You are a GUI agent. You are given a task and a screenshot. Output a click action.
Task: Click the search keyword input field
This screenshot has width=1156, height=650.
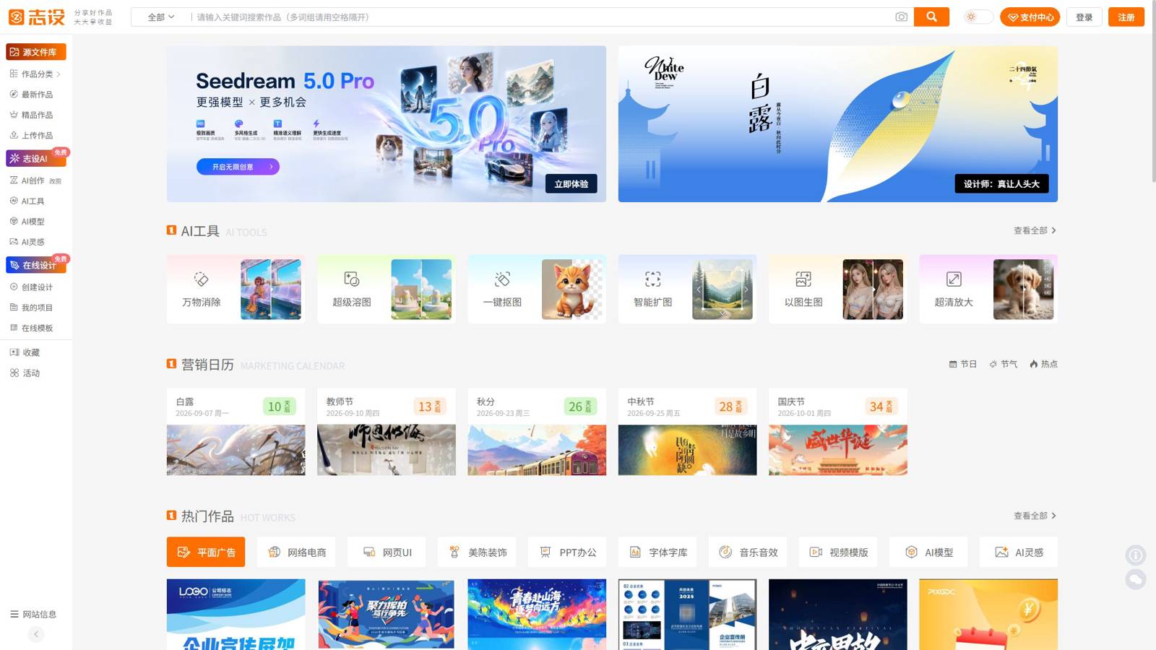[542, 17]
